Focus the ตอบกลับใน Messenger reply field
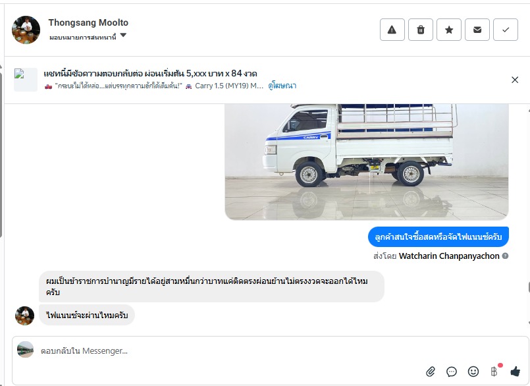 (271, 351)
